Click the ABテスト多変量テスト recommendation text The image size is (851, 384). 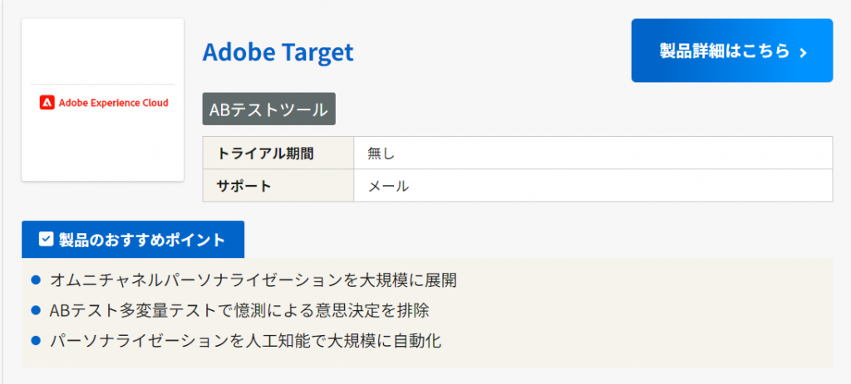[x=239, y=310]
